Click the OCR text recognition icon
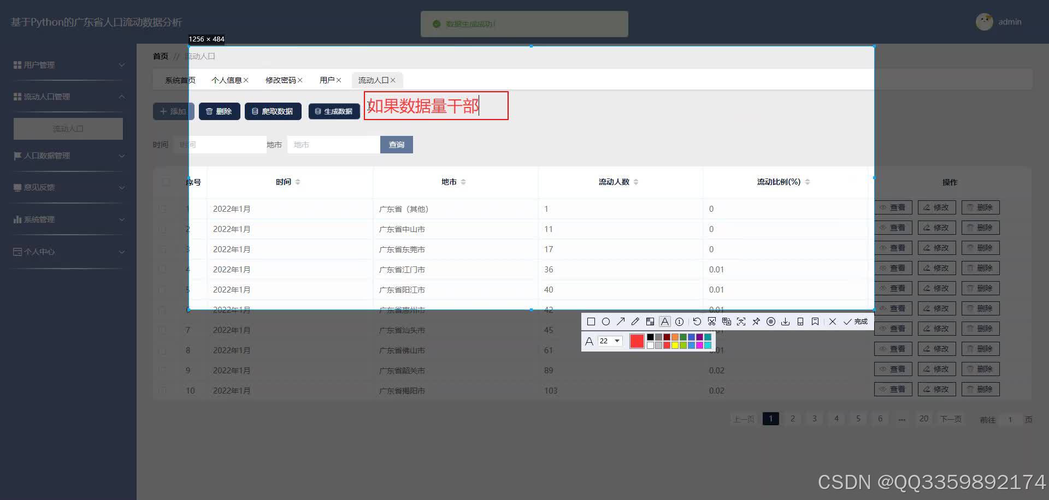 [741, 322]
